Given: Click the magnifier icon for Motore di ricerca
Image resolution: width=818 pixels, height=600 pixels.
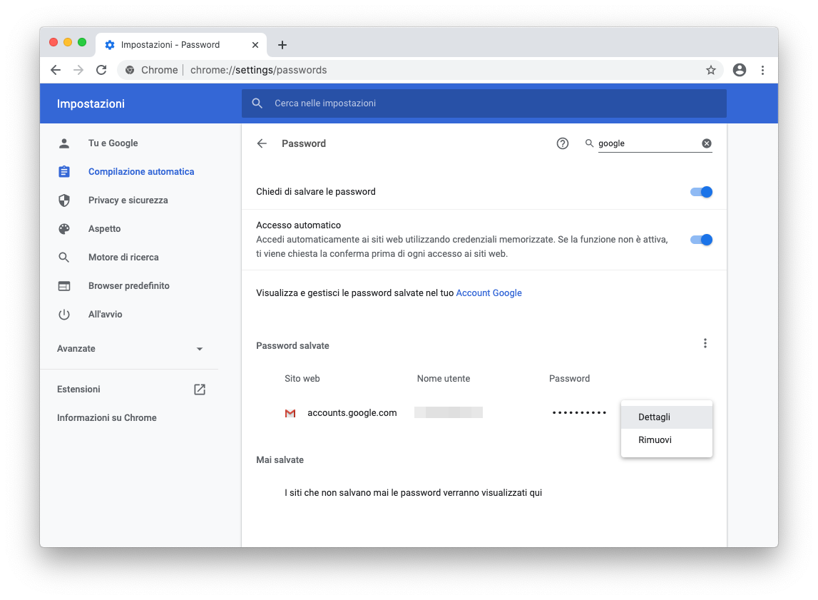Looking at the screenshot, I should [x=64, y=258].
